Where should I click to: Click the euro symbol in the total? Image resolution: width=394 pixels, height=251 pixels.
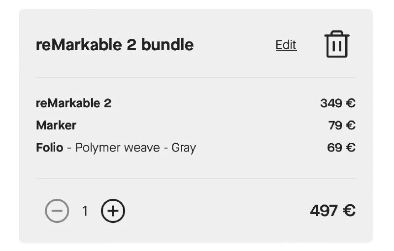[349, 211]
